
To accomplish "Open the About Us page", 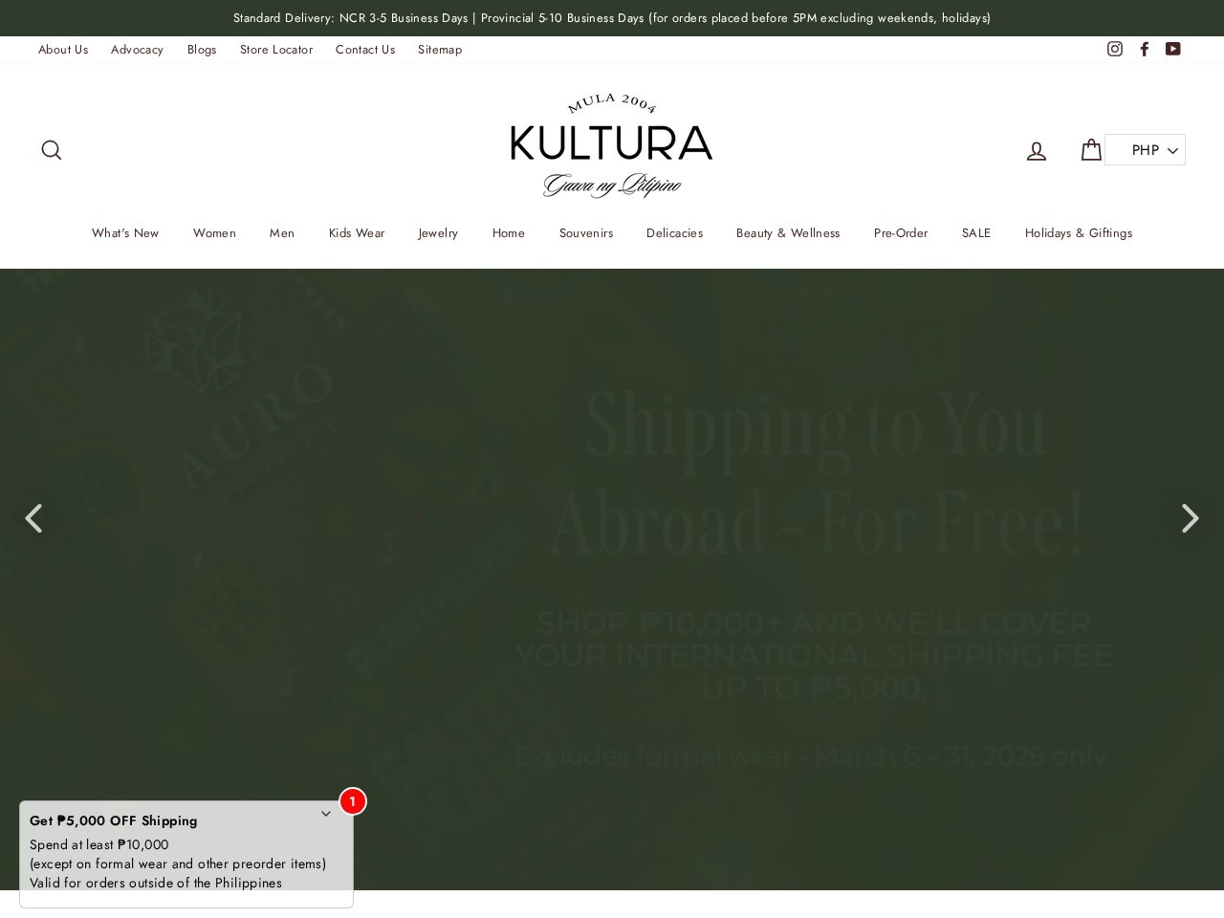I will click(x=63, y=49).
